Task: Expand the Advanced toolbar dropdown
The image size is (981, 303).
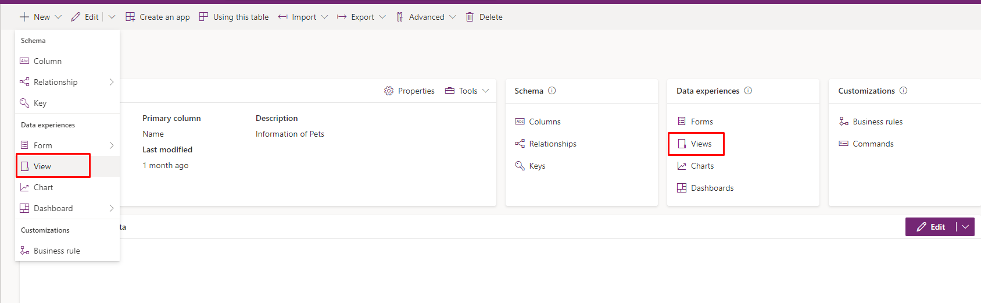Action: coord(453,17)
